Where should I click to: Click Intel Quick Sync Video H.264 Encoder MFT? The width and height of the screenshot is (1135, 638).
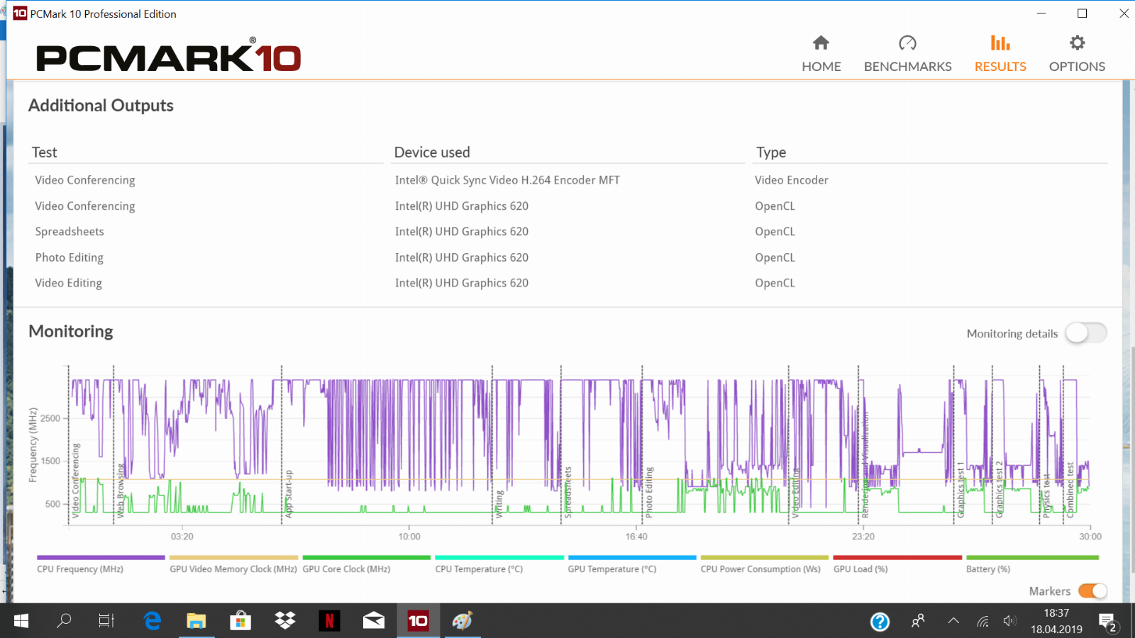tap(507, 180)
